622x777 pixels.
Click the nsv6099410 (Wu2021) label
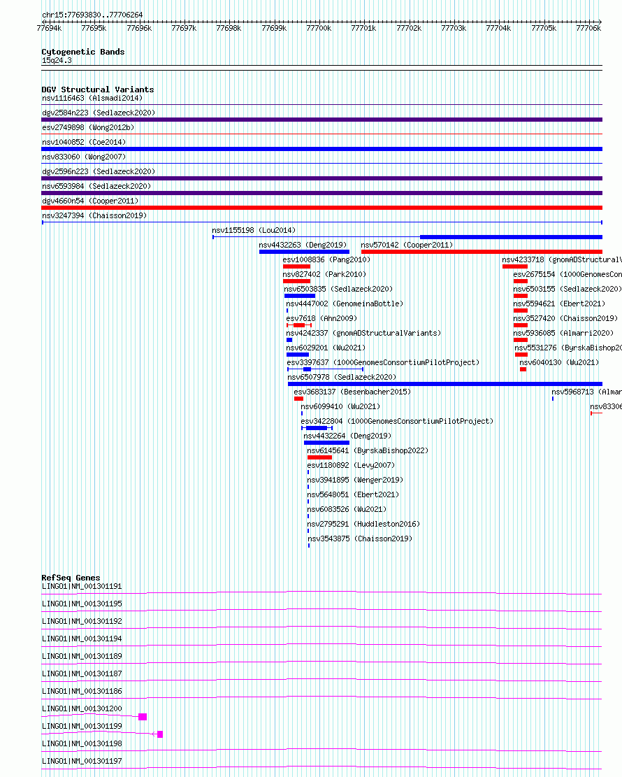point(340,407)
